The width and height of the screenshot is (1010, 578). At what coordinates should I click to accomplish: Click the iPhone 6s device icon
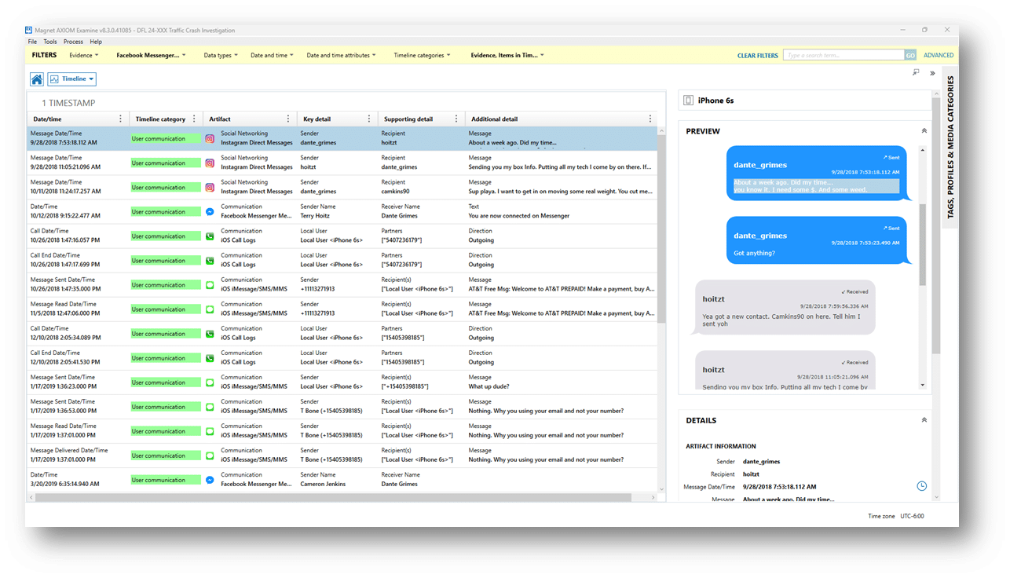(689, 101)
